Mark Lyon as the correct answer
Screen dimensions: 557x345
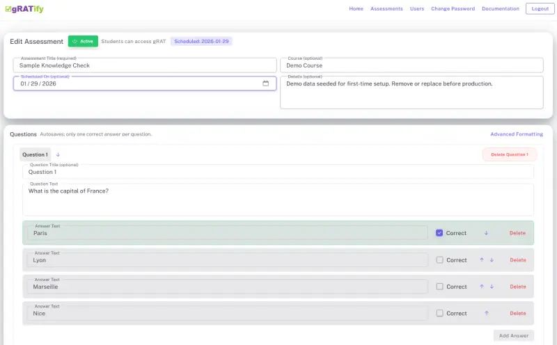[439, 260]
